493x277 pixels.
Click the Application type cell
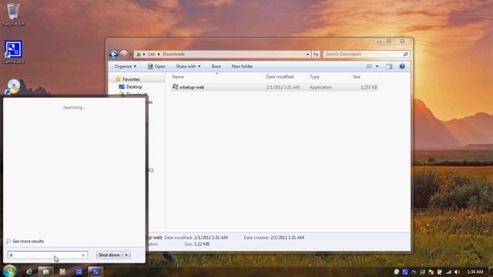[x=320, y=87]
